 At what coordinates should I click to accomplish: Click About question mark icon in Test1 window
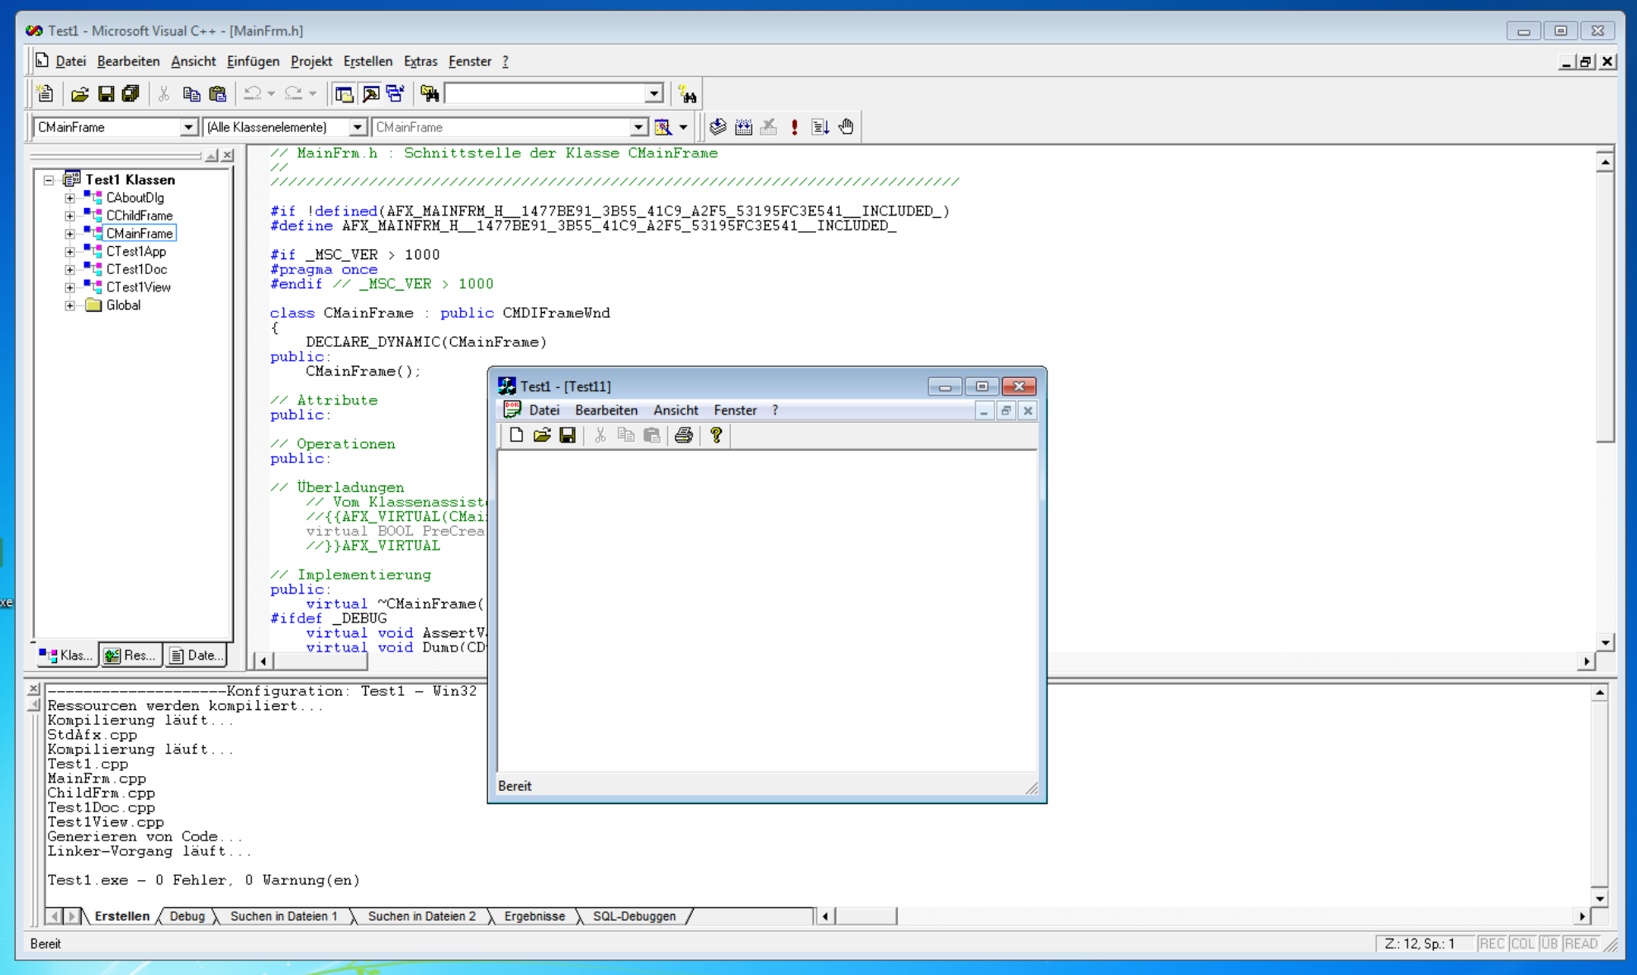(x=716, y=435)
